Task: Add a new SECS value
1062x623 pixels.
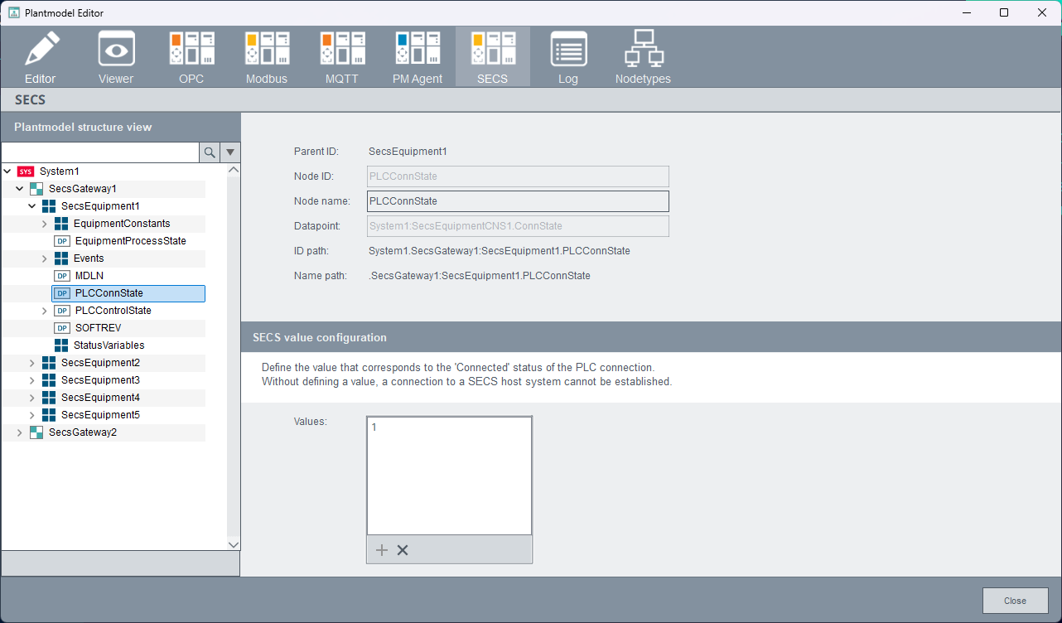Action: [x=382, y=550]
